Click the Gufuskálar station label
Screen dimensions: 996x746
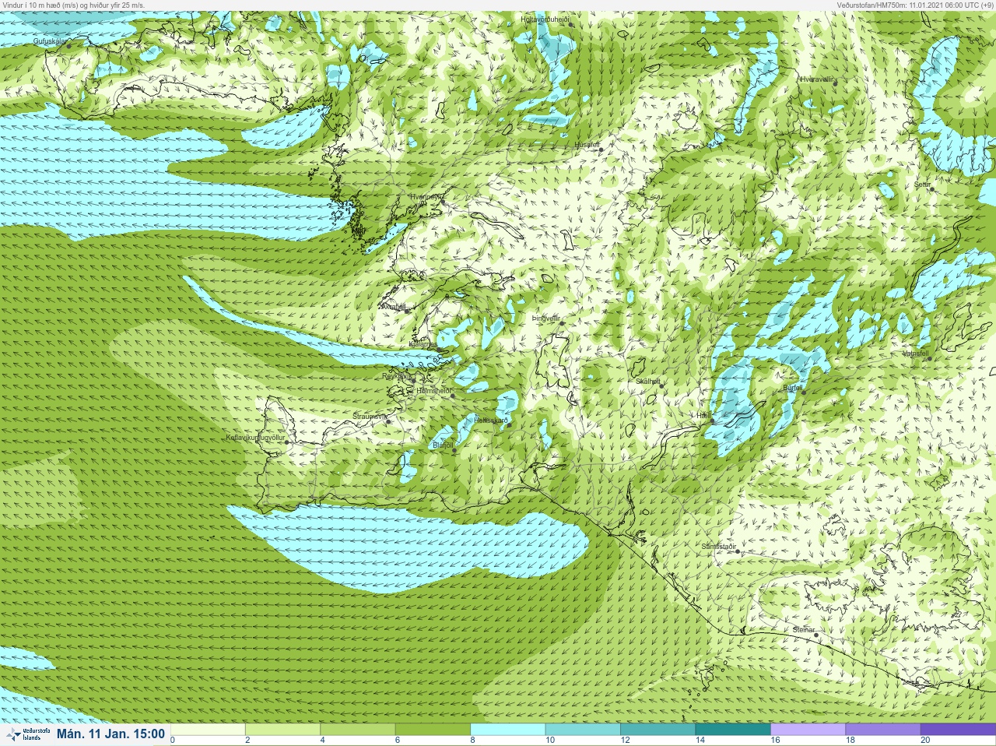tap(49, 41)
